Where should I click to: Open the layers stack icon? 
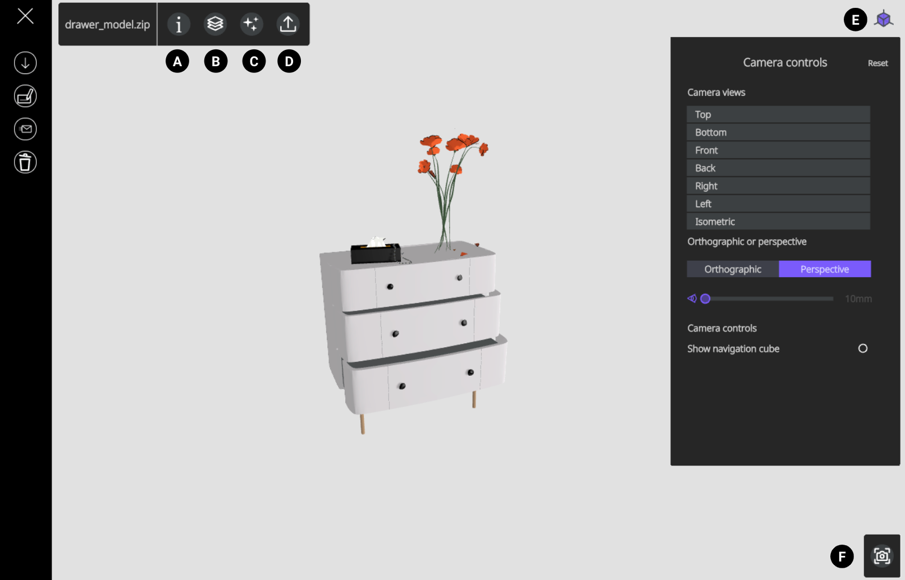(x=215, y=24)
